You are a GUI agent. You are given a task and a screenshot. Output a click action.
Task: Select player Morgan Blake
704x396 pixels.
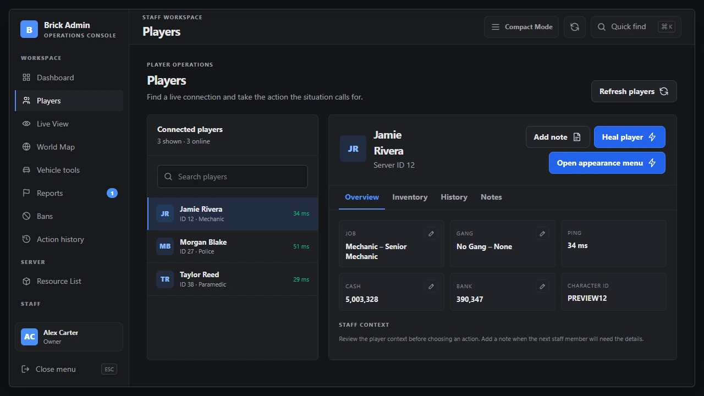(x=233, y=246)
